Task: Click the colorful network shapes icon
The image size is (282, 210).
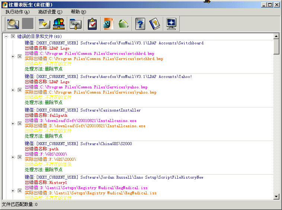Action: pos(59,24)
